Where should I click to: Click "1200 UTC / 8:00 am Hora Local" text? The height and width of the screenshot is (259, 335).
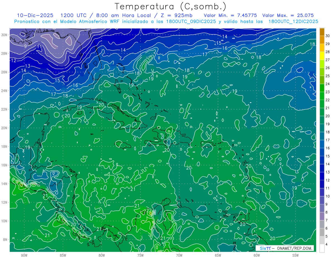[x=106, y=15]
